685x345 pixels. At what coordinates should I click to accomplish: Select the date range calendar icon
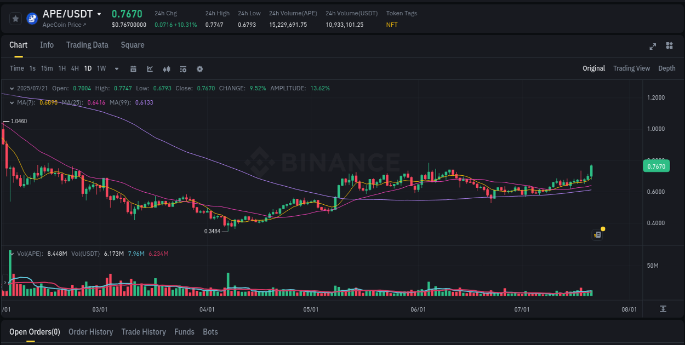click(x=133, y=68)
